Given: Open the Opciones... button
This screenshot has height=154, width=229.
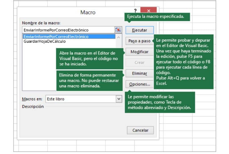Looking at the screenshot, I should click(140, 84).
